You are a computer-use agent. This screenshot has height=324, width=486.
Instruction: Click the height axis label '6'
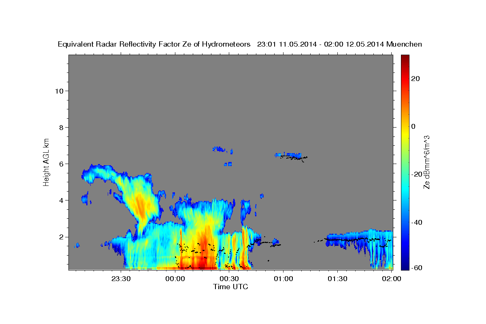point(62,164)
